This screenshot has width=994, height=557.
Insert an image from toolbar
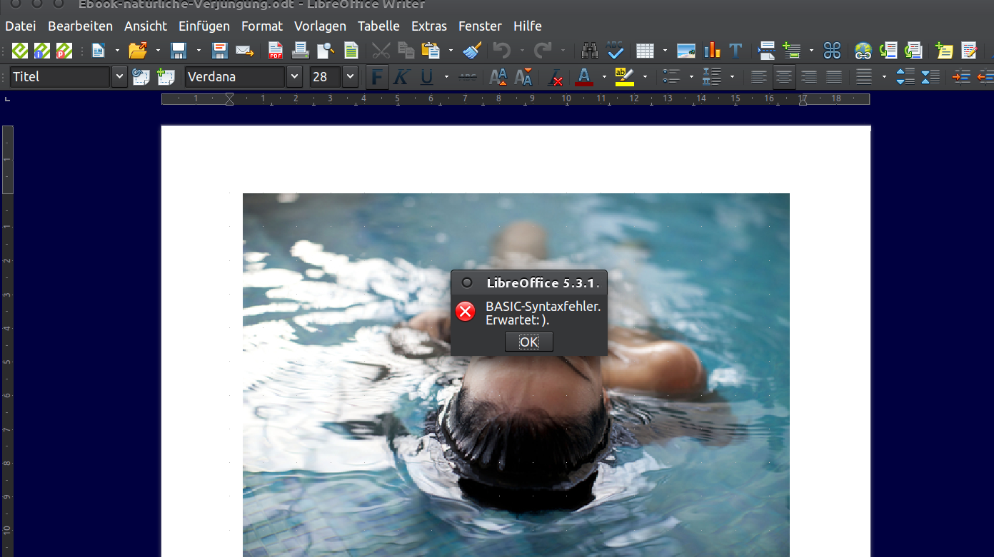pyautogui.click(x=686, y=51)
